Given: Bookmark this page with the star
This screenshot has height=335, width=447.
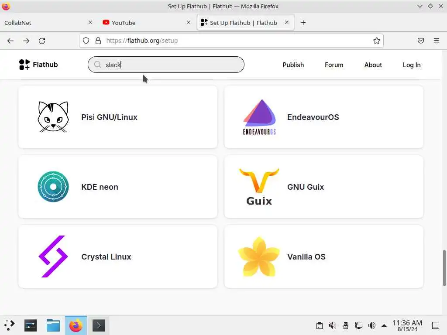Looking at the screenshot, I should tap(377, 41).
